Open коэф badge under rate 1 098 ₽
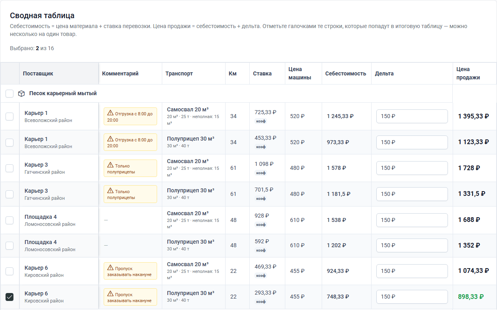This screenshot has width=497, height=310. click(x=261, y=173)
